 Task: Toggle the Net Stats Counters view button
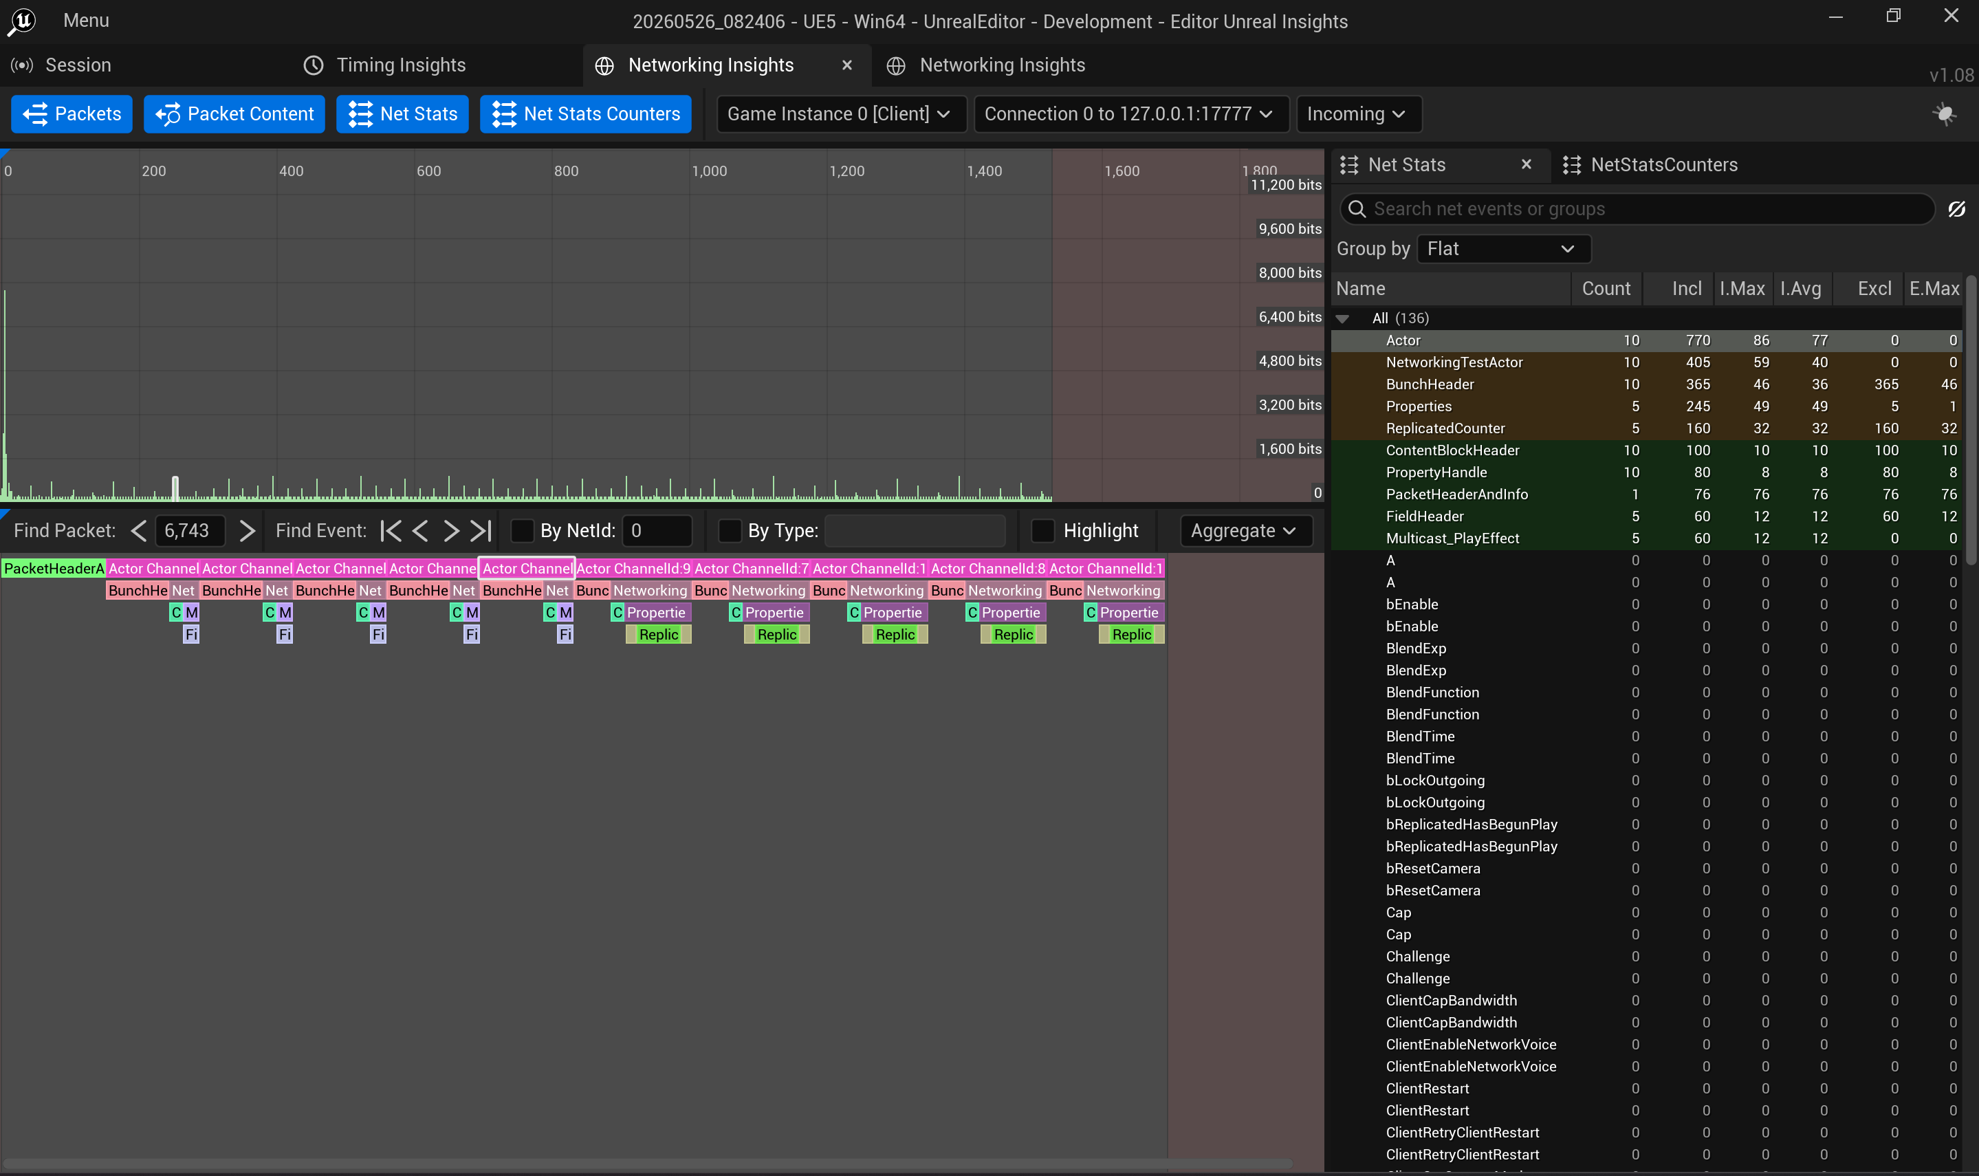coord(585,114)
